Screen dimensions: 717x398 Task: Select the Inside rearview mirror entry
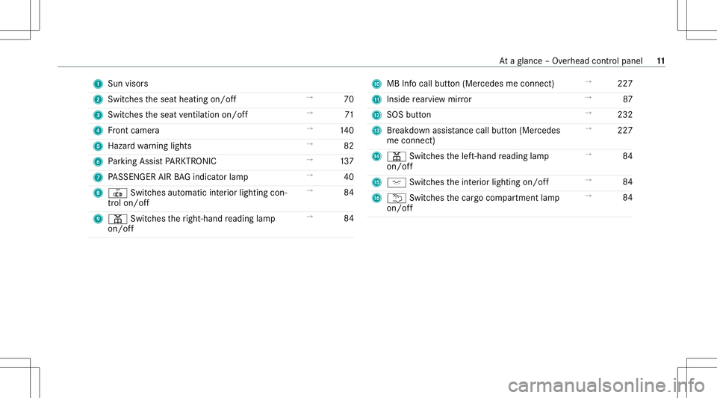click(x=429, y=99)
